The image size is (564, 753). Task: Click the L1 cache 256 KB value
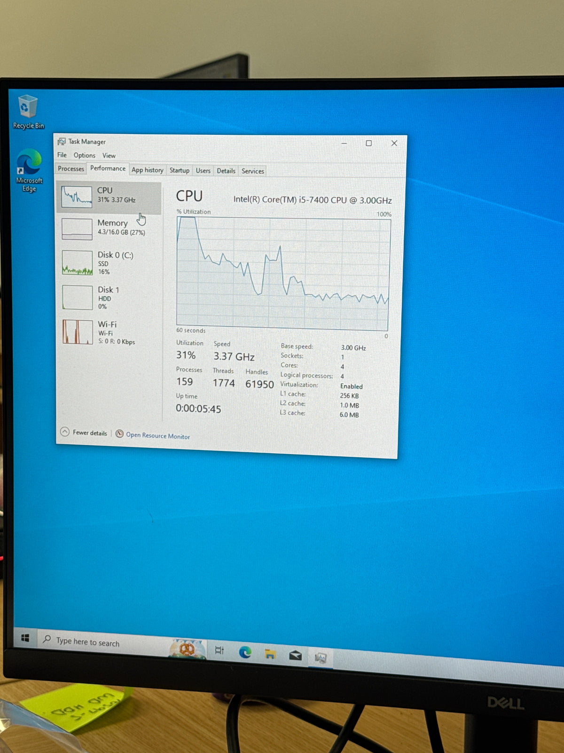pos(349,396)
